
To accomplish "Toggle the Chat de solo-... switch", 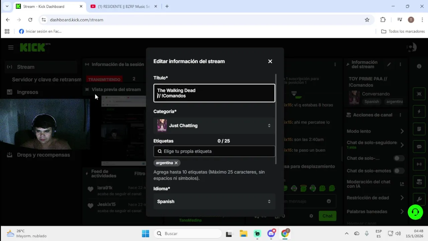I will [399, 158].
